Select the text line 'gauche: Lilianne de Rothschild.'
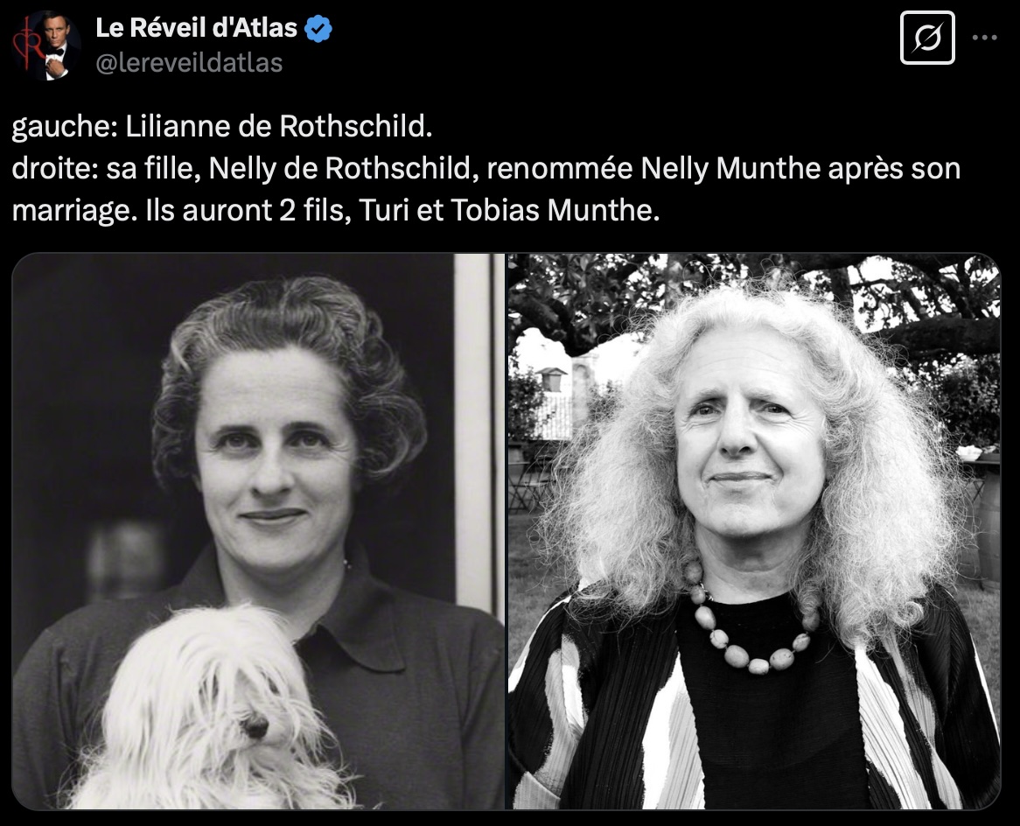This screenshot has height=826, width=1020. (222, 126)
